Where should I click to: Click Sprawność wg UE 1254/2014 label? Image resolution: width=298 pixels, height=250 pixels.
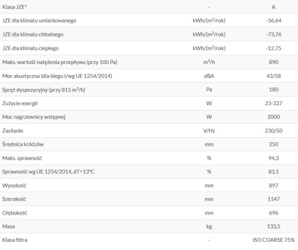[x=48, y=172]
